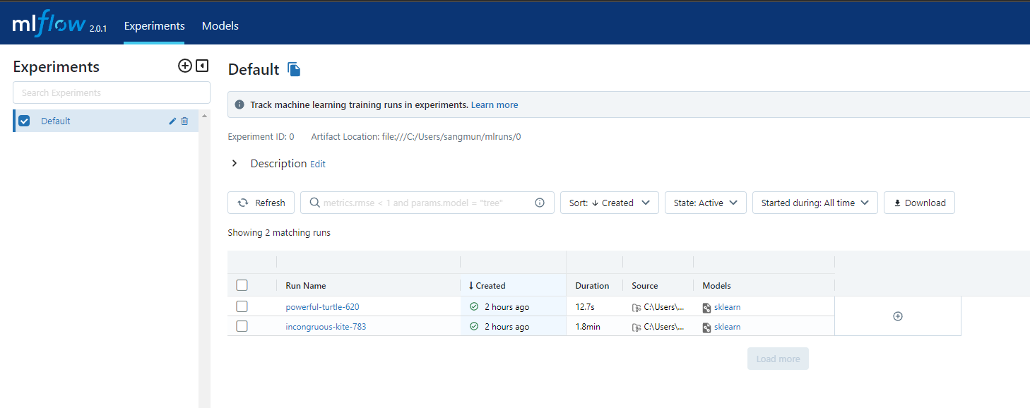Click sklearn model icon for incongruous-kite-783
1030x408 pixels.
pyautogui.click(x=706, y=328)
